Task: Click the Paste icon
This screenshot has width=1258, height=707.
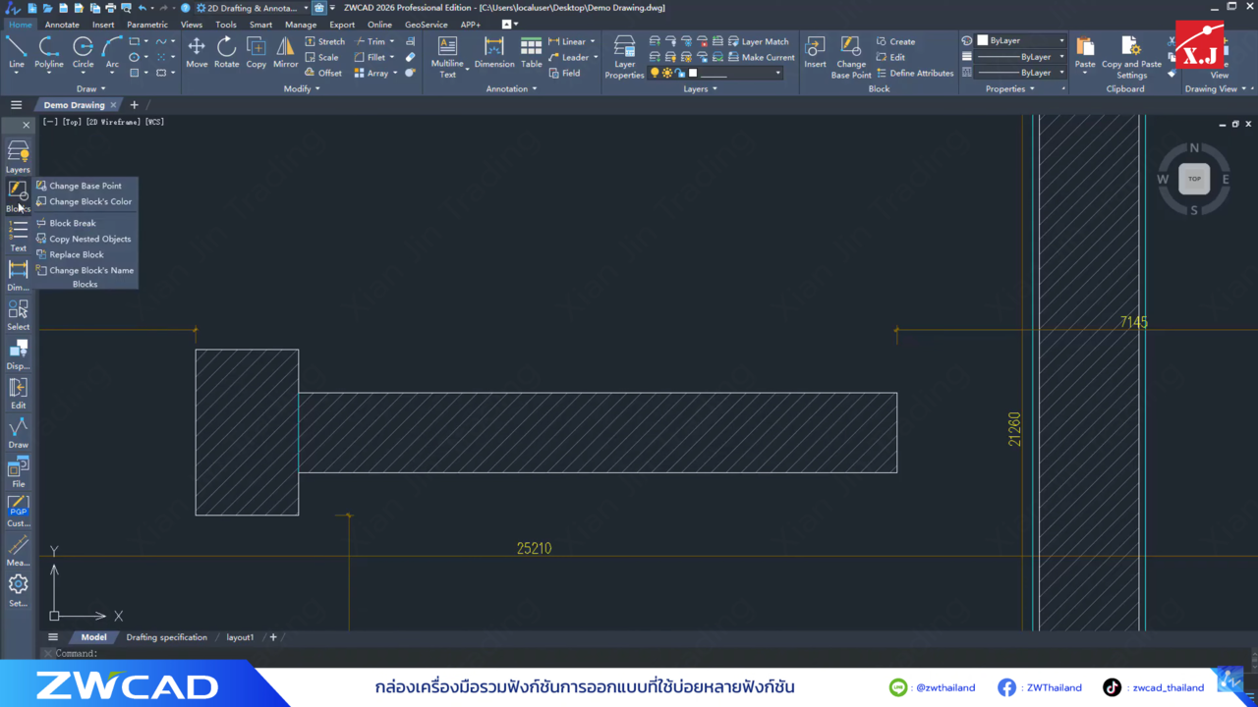Action: click(1085, 52)
